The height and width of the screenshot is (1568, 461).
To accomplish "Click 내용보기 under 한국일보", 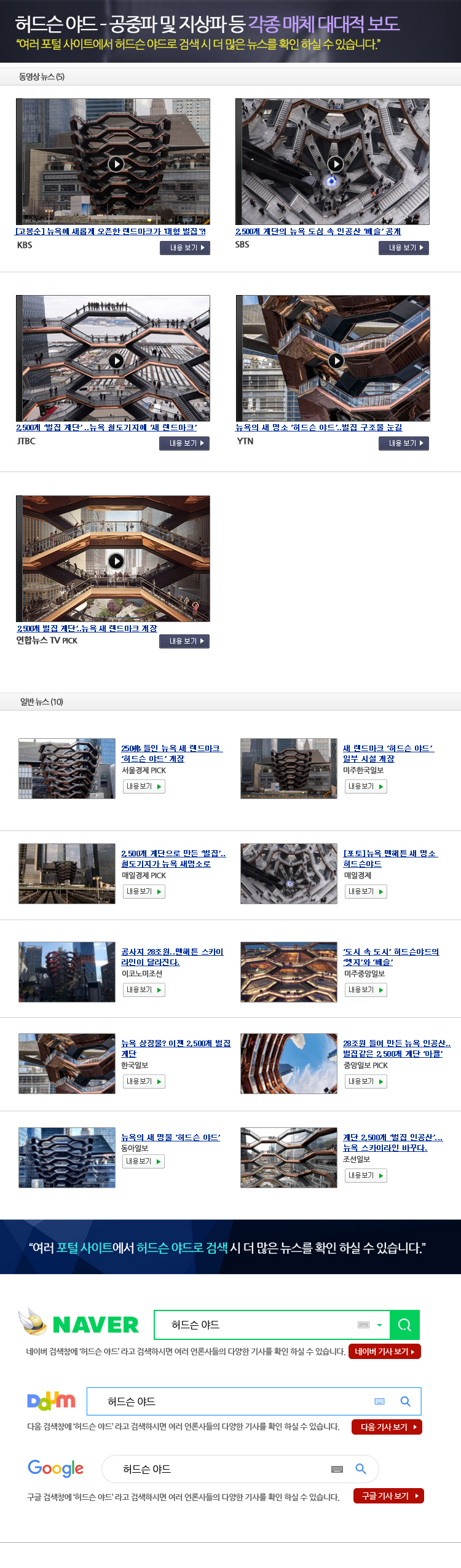I will 143,1082.
